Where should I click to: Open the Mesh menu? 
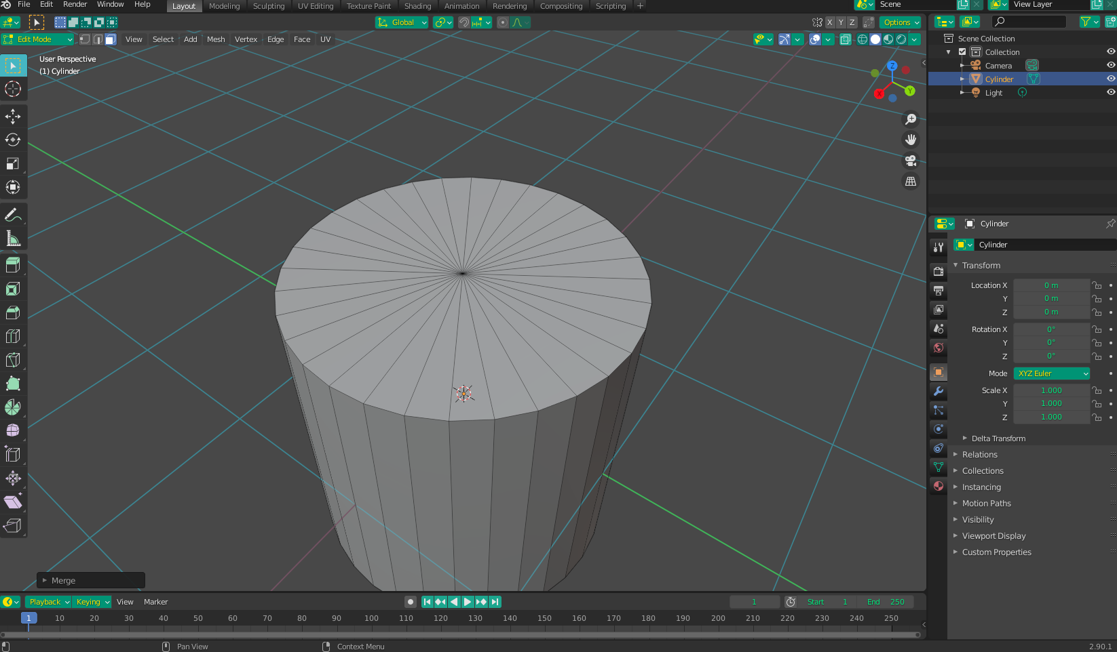point(216,39)
